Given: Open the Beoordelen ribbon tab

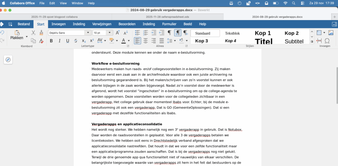Looking at the screenshot, I should (x=127, y=24).
